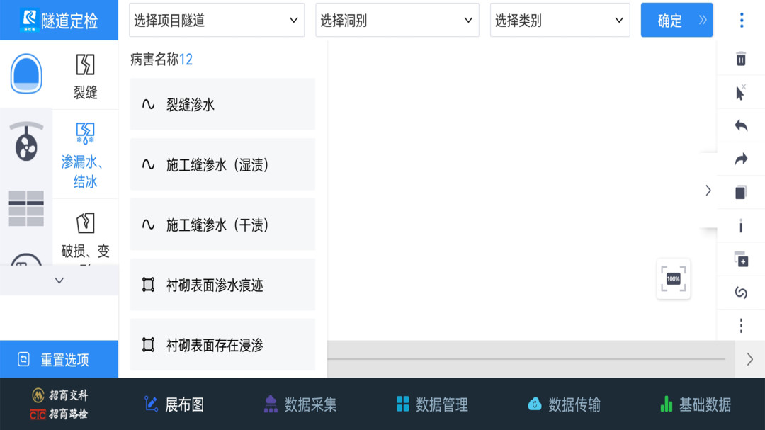Image resolution: width=765 pixels, height=430 pixels.
Task: Click the 100% zoom fit icon
Action: click(x=673, y=279)
